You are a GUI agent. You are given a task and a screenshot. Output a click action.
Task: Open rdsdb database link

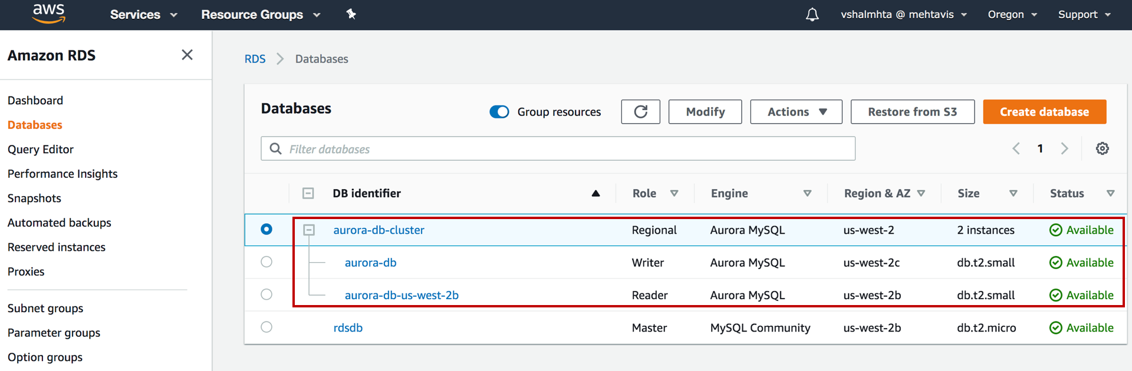[x=348, y=328]
